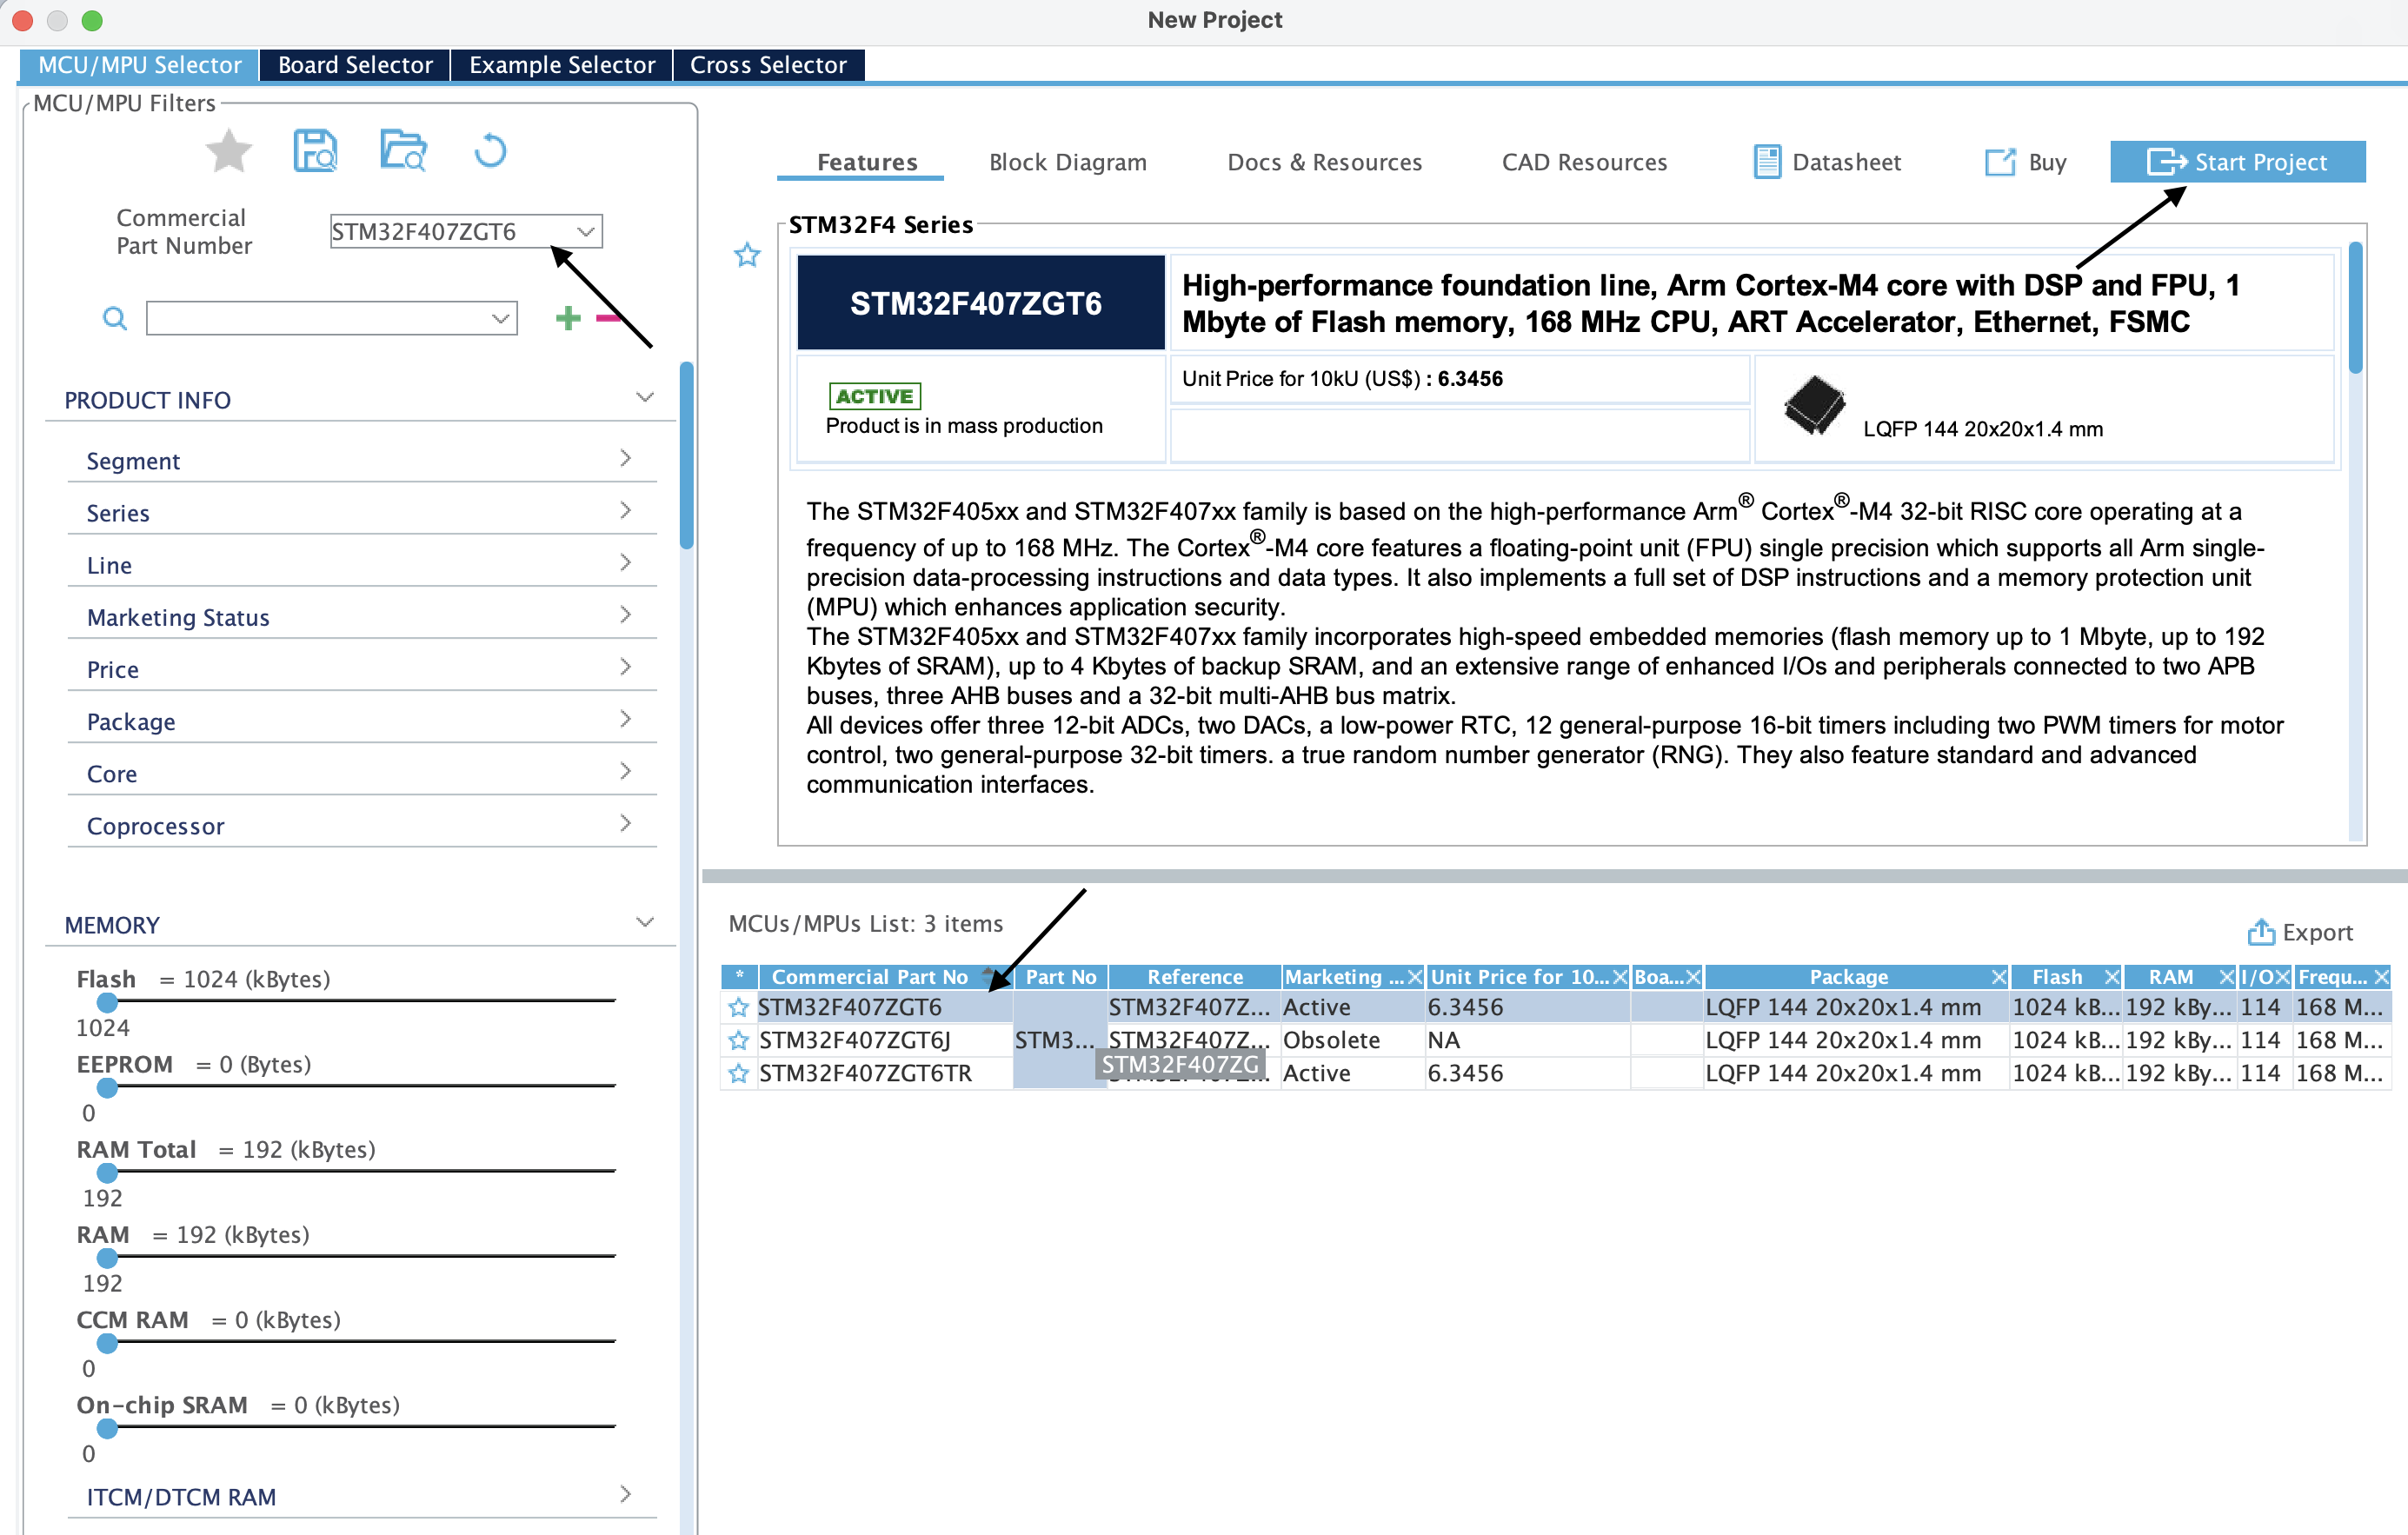The image size is (2408, 1535).
Task: Click the green plus add filter icon
Action: (x=568, y=318)
